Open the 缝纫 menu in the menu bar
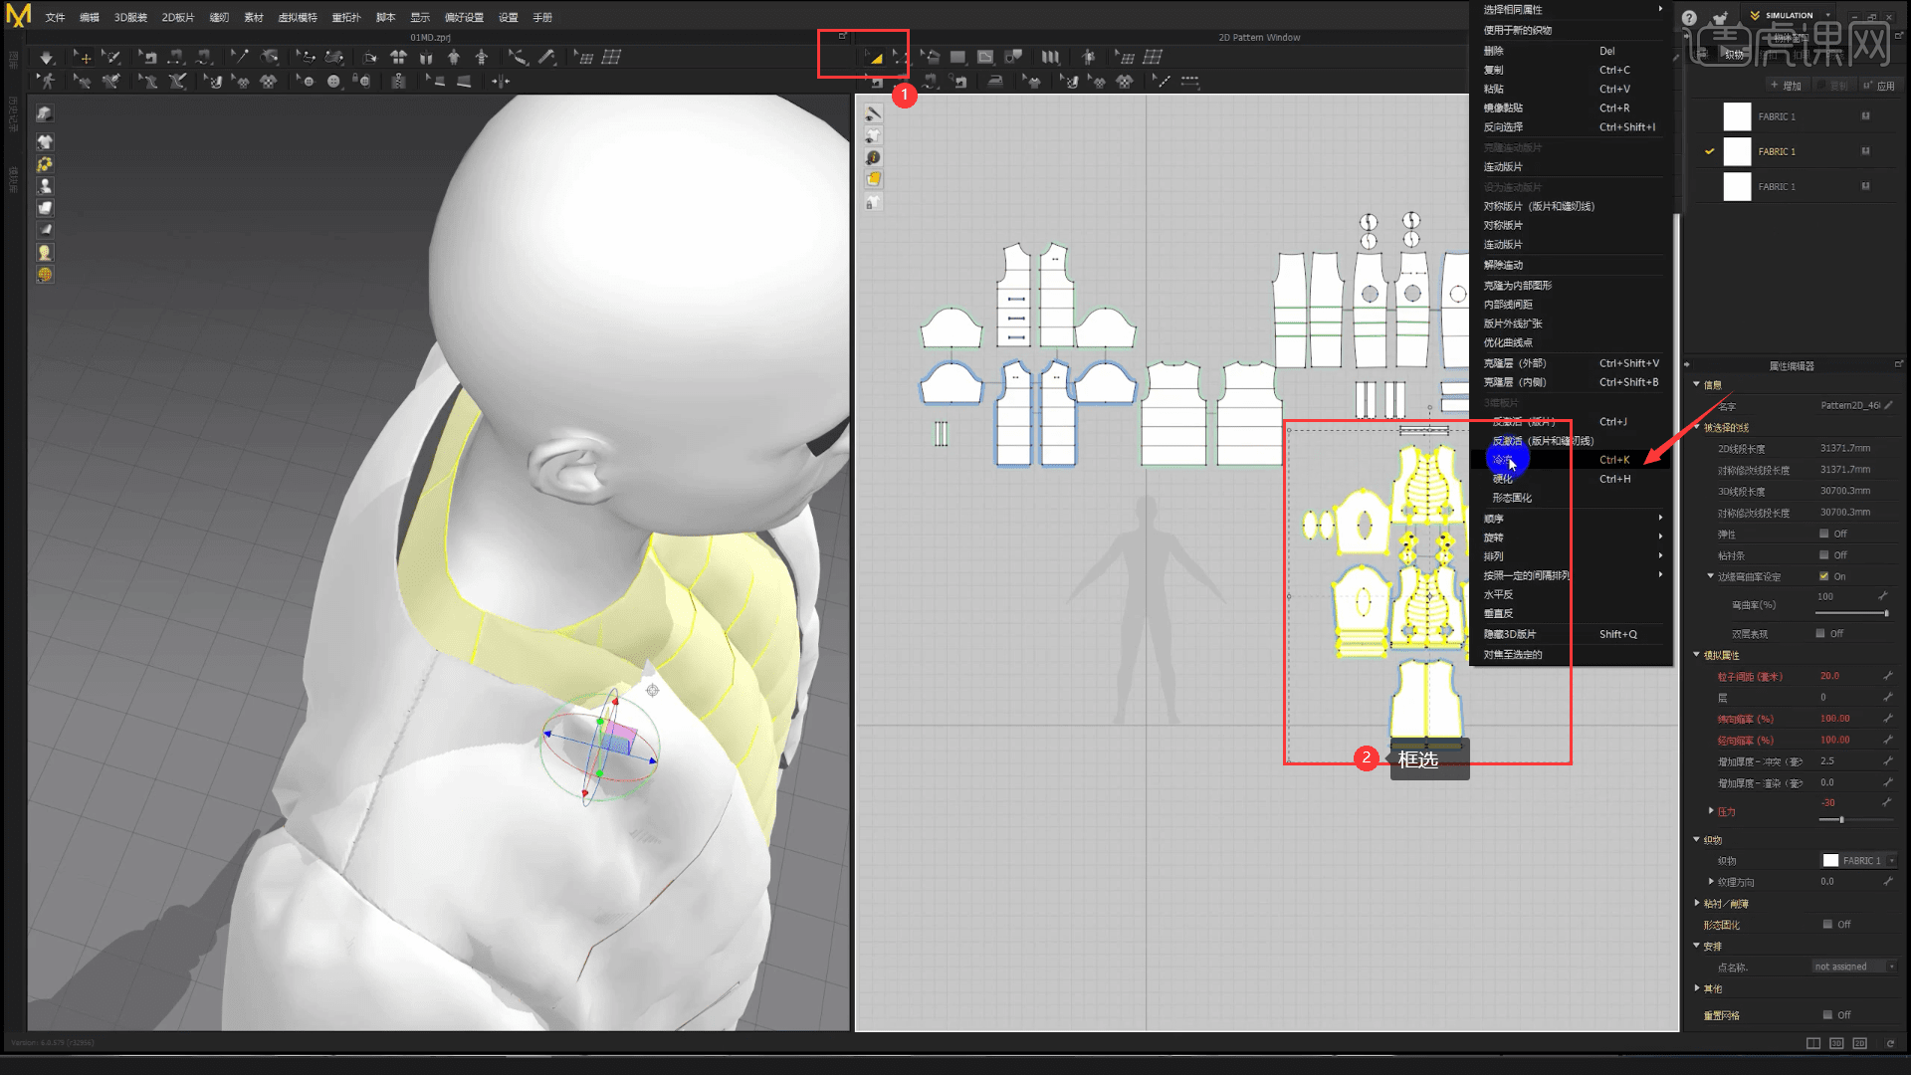Viewport: 1911px width, 1075px height. pos(219,17)
